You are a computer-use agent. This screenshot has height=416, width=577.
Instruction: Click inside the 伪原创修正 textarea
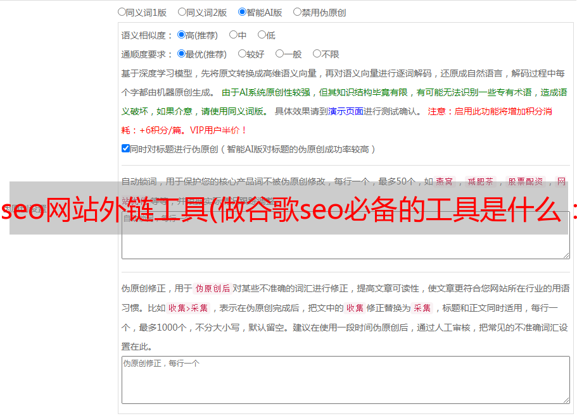(346, 380)
